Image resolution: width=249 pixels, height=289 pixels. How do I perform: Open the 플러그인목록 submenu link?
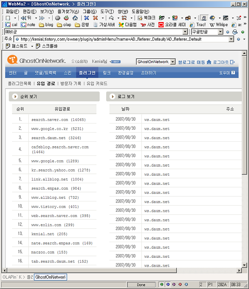click(x=20, y=83)
